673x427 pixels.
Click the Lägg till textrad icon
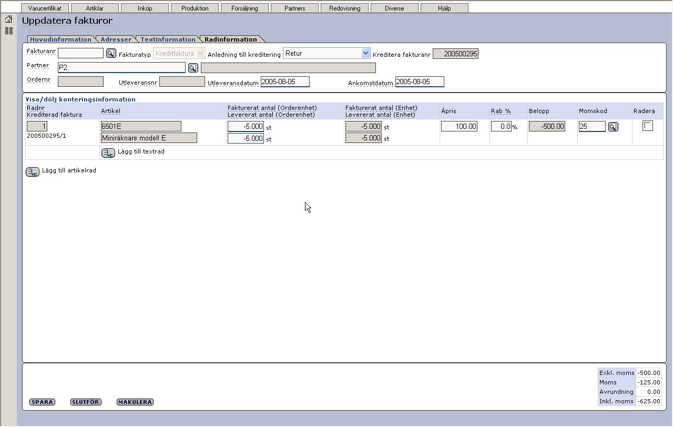108,153
